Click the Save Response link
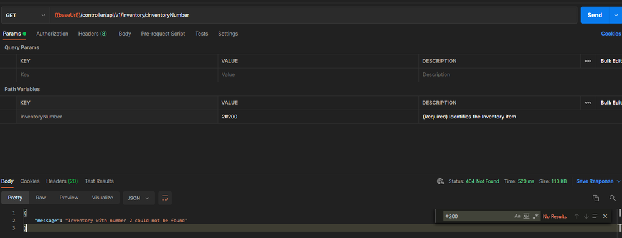The height and width of the screenshot is (238, 622). click(x=595, y=181)
